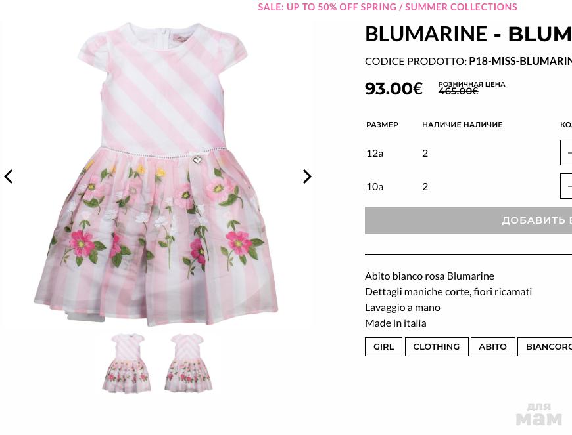Open the spring/summer sale banner link
572x435 pixels.
387,7
